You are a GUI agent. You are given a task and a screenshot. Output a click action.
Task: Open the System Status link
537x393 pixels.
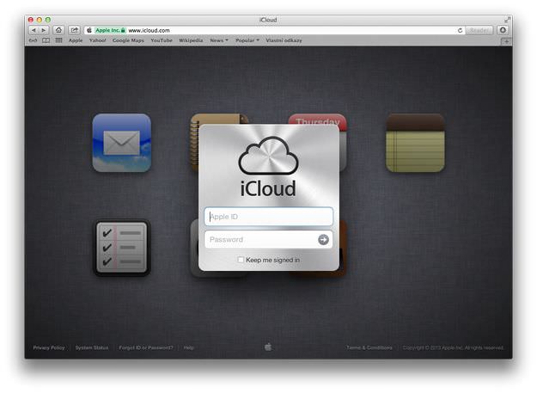pos(92,347)
